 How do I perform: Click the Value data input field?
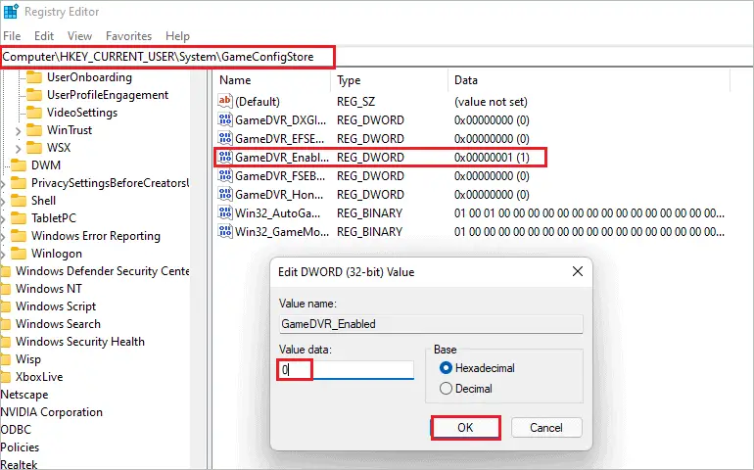click(x=346, y=370)
